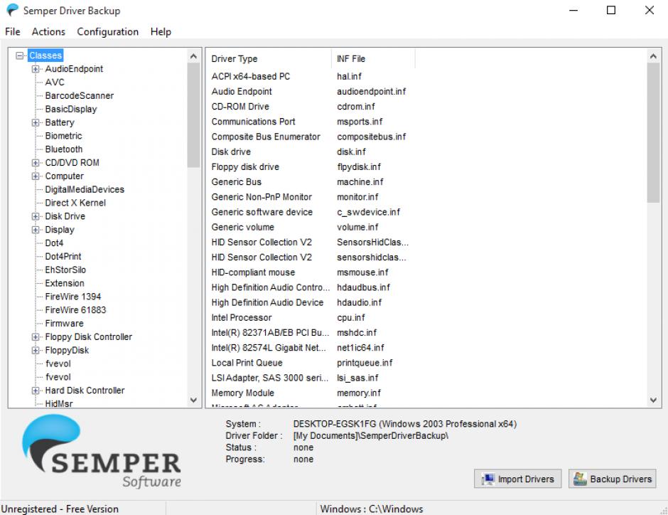This screenshot has height=515, width=668.
Task: Click the Semper Driver Backup title icon
Action: [x=13, y=10]
